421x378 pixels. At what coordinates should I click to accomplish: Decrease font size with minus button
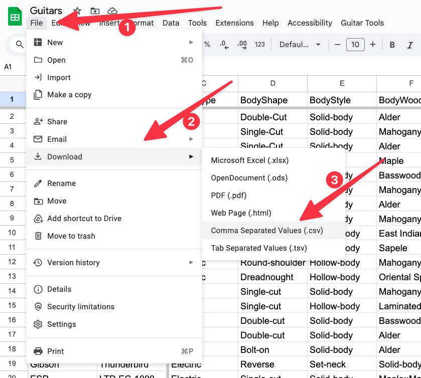(337, 44)
